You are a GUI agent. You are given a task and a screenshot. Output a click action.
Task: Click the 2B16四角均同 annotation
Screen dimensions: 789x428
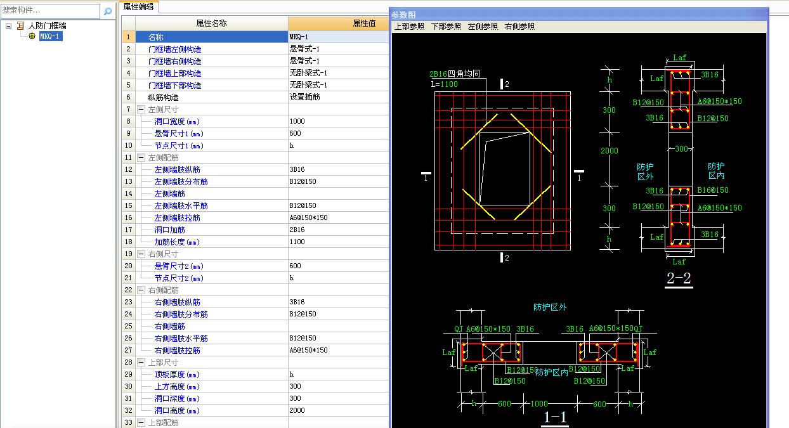(454, 75)
